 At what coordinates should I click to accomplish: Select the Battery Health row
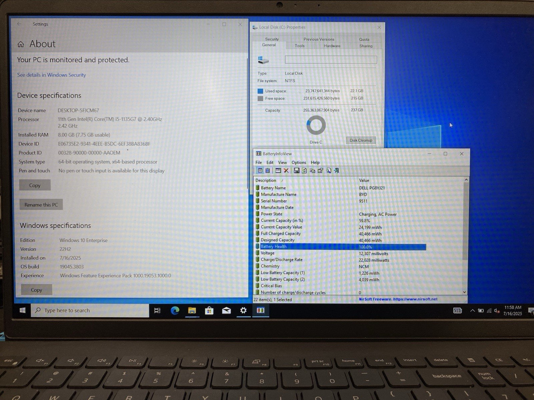click(340, 247)
